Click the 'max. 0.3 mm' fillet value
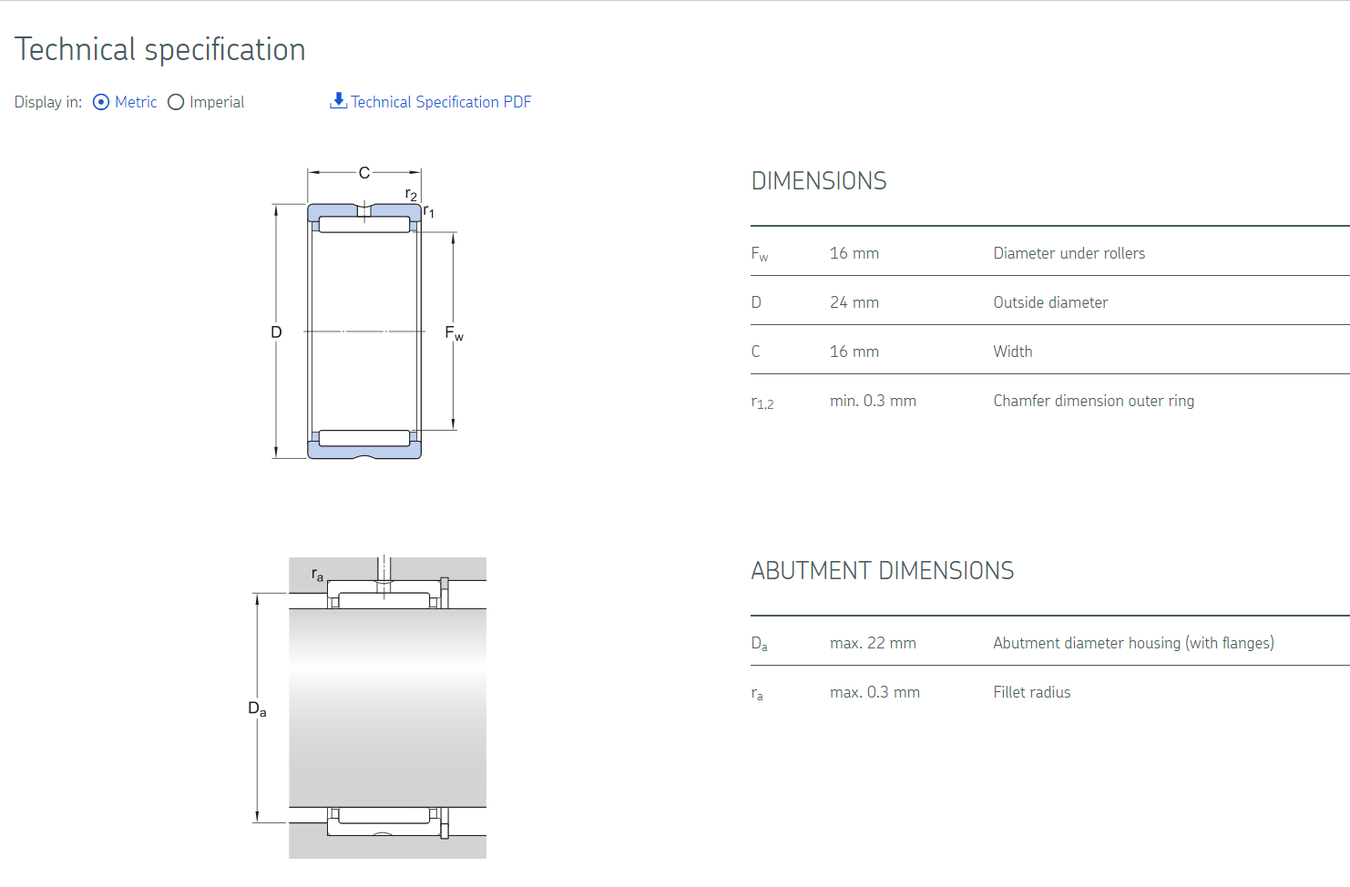The width and height of the screenshot is (1350, 887). pyautogui.click(x=874, y=692)
